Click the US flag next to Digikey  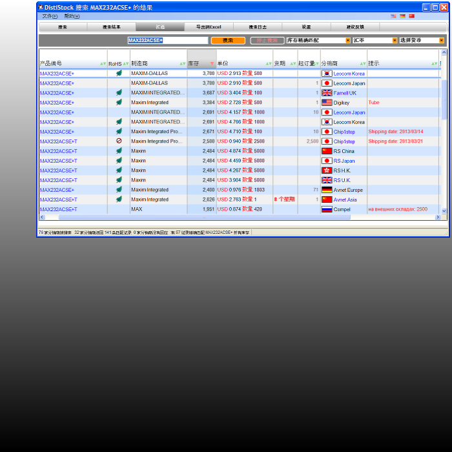(x=327, y=103)
